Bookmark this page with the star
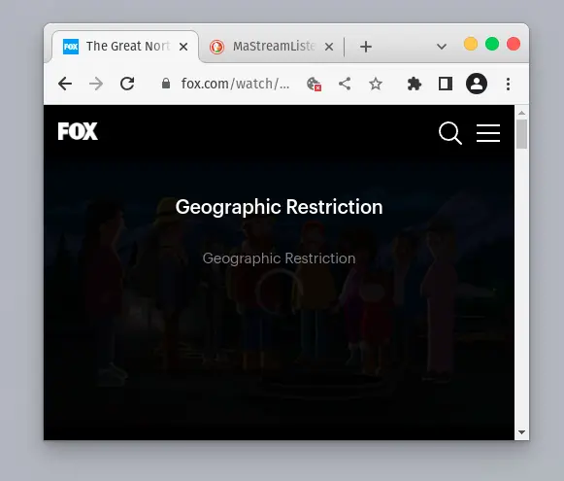 (376, 84)
